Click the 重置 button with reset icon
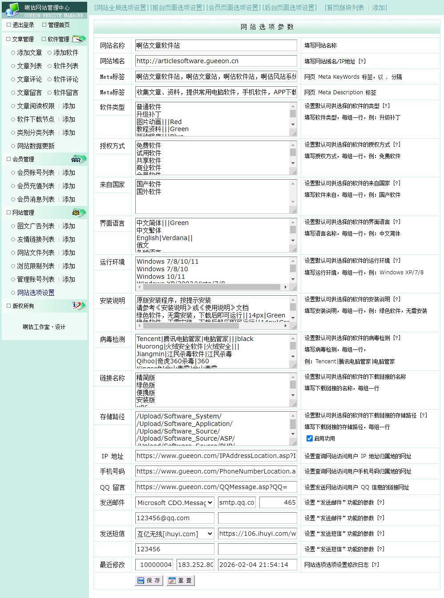This screenshot has height=598, width=444. (x=181, y=581)
